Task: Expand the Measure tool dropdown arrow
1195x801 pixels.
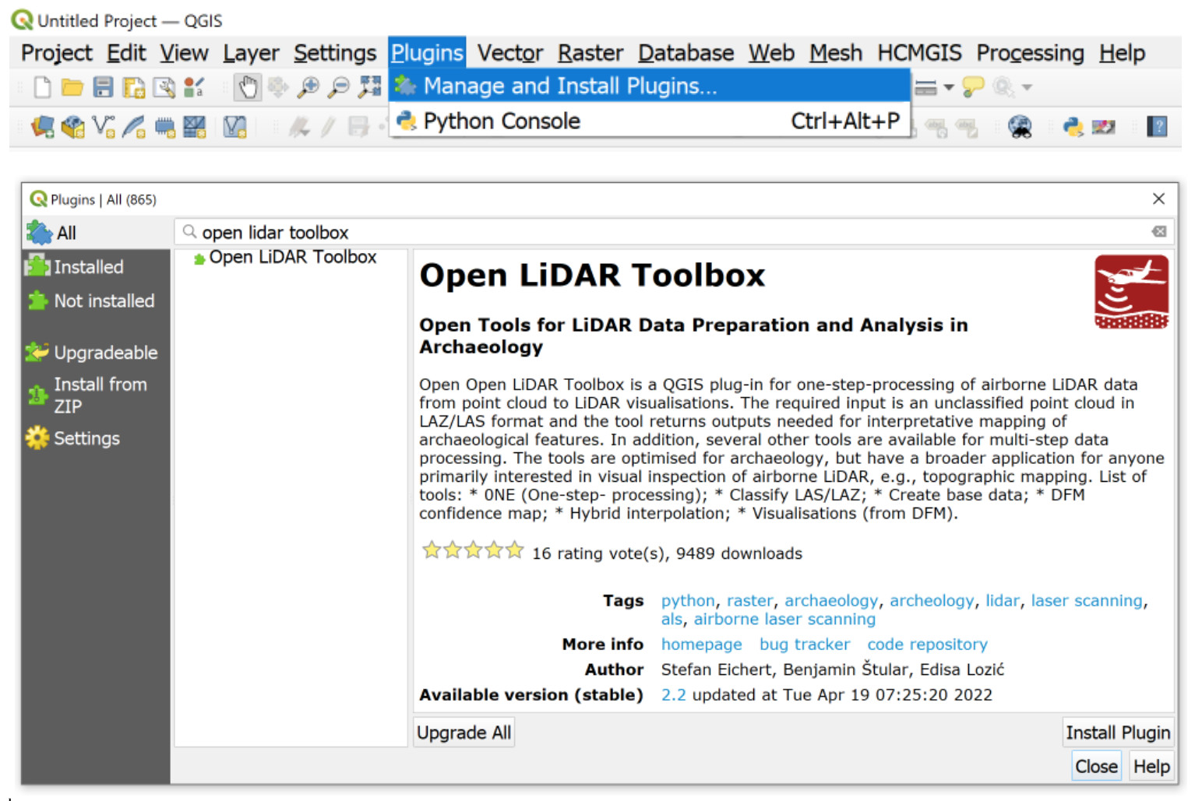Action: pyautogui.click(x=948, y=87)
